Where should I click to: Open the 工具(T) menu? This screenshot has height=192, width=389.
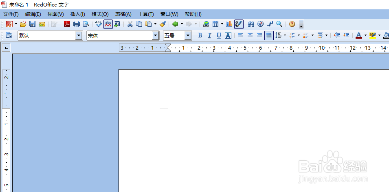146,14
